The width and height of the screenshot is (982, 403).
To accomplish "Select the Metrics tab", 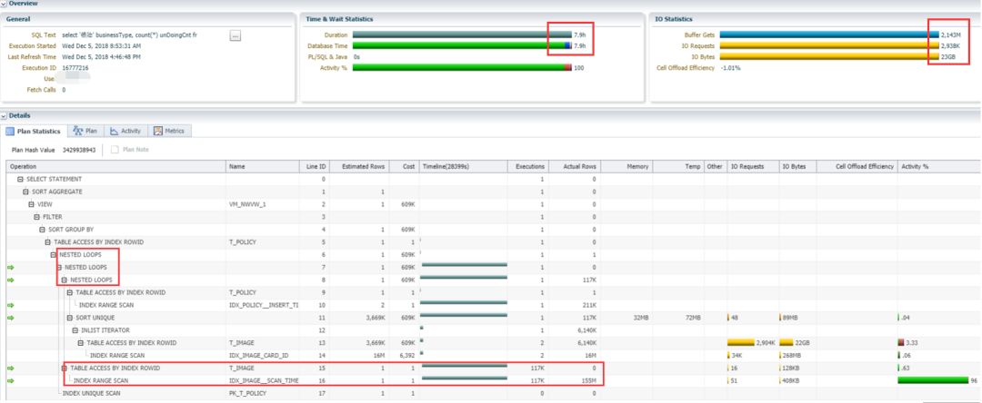I will click(168, 132).
